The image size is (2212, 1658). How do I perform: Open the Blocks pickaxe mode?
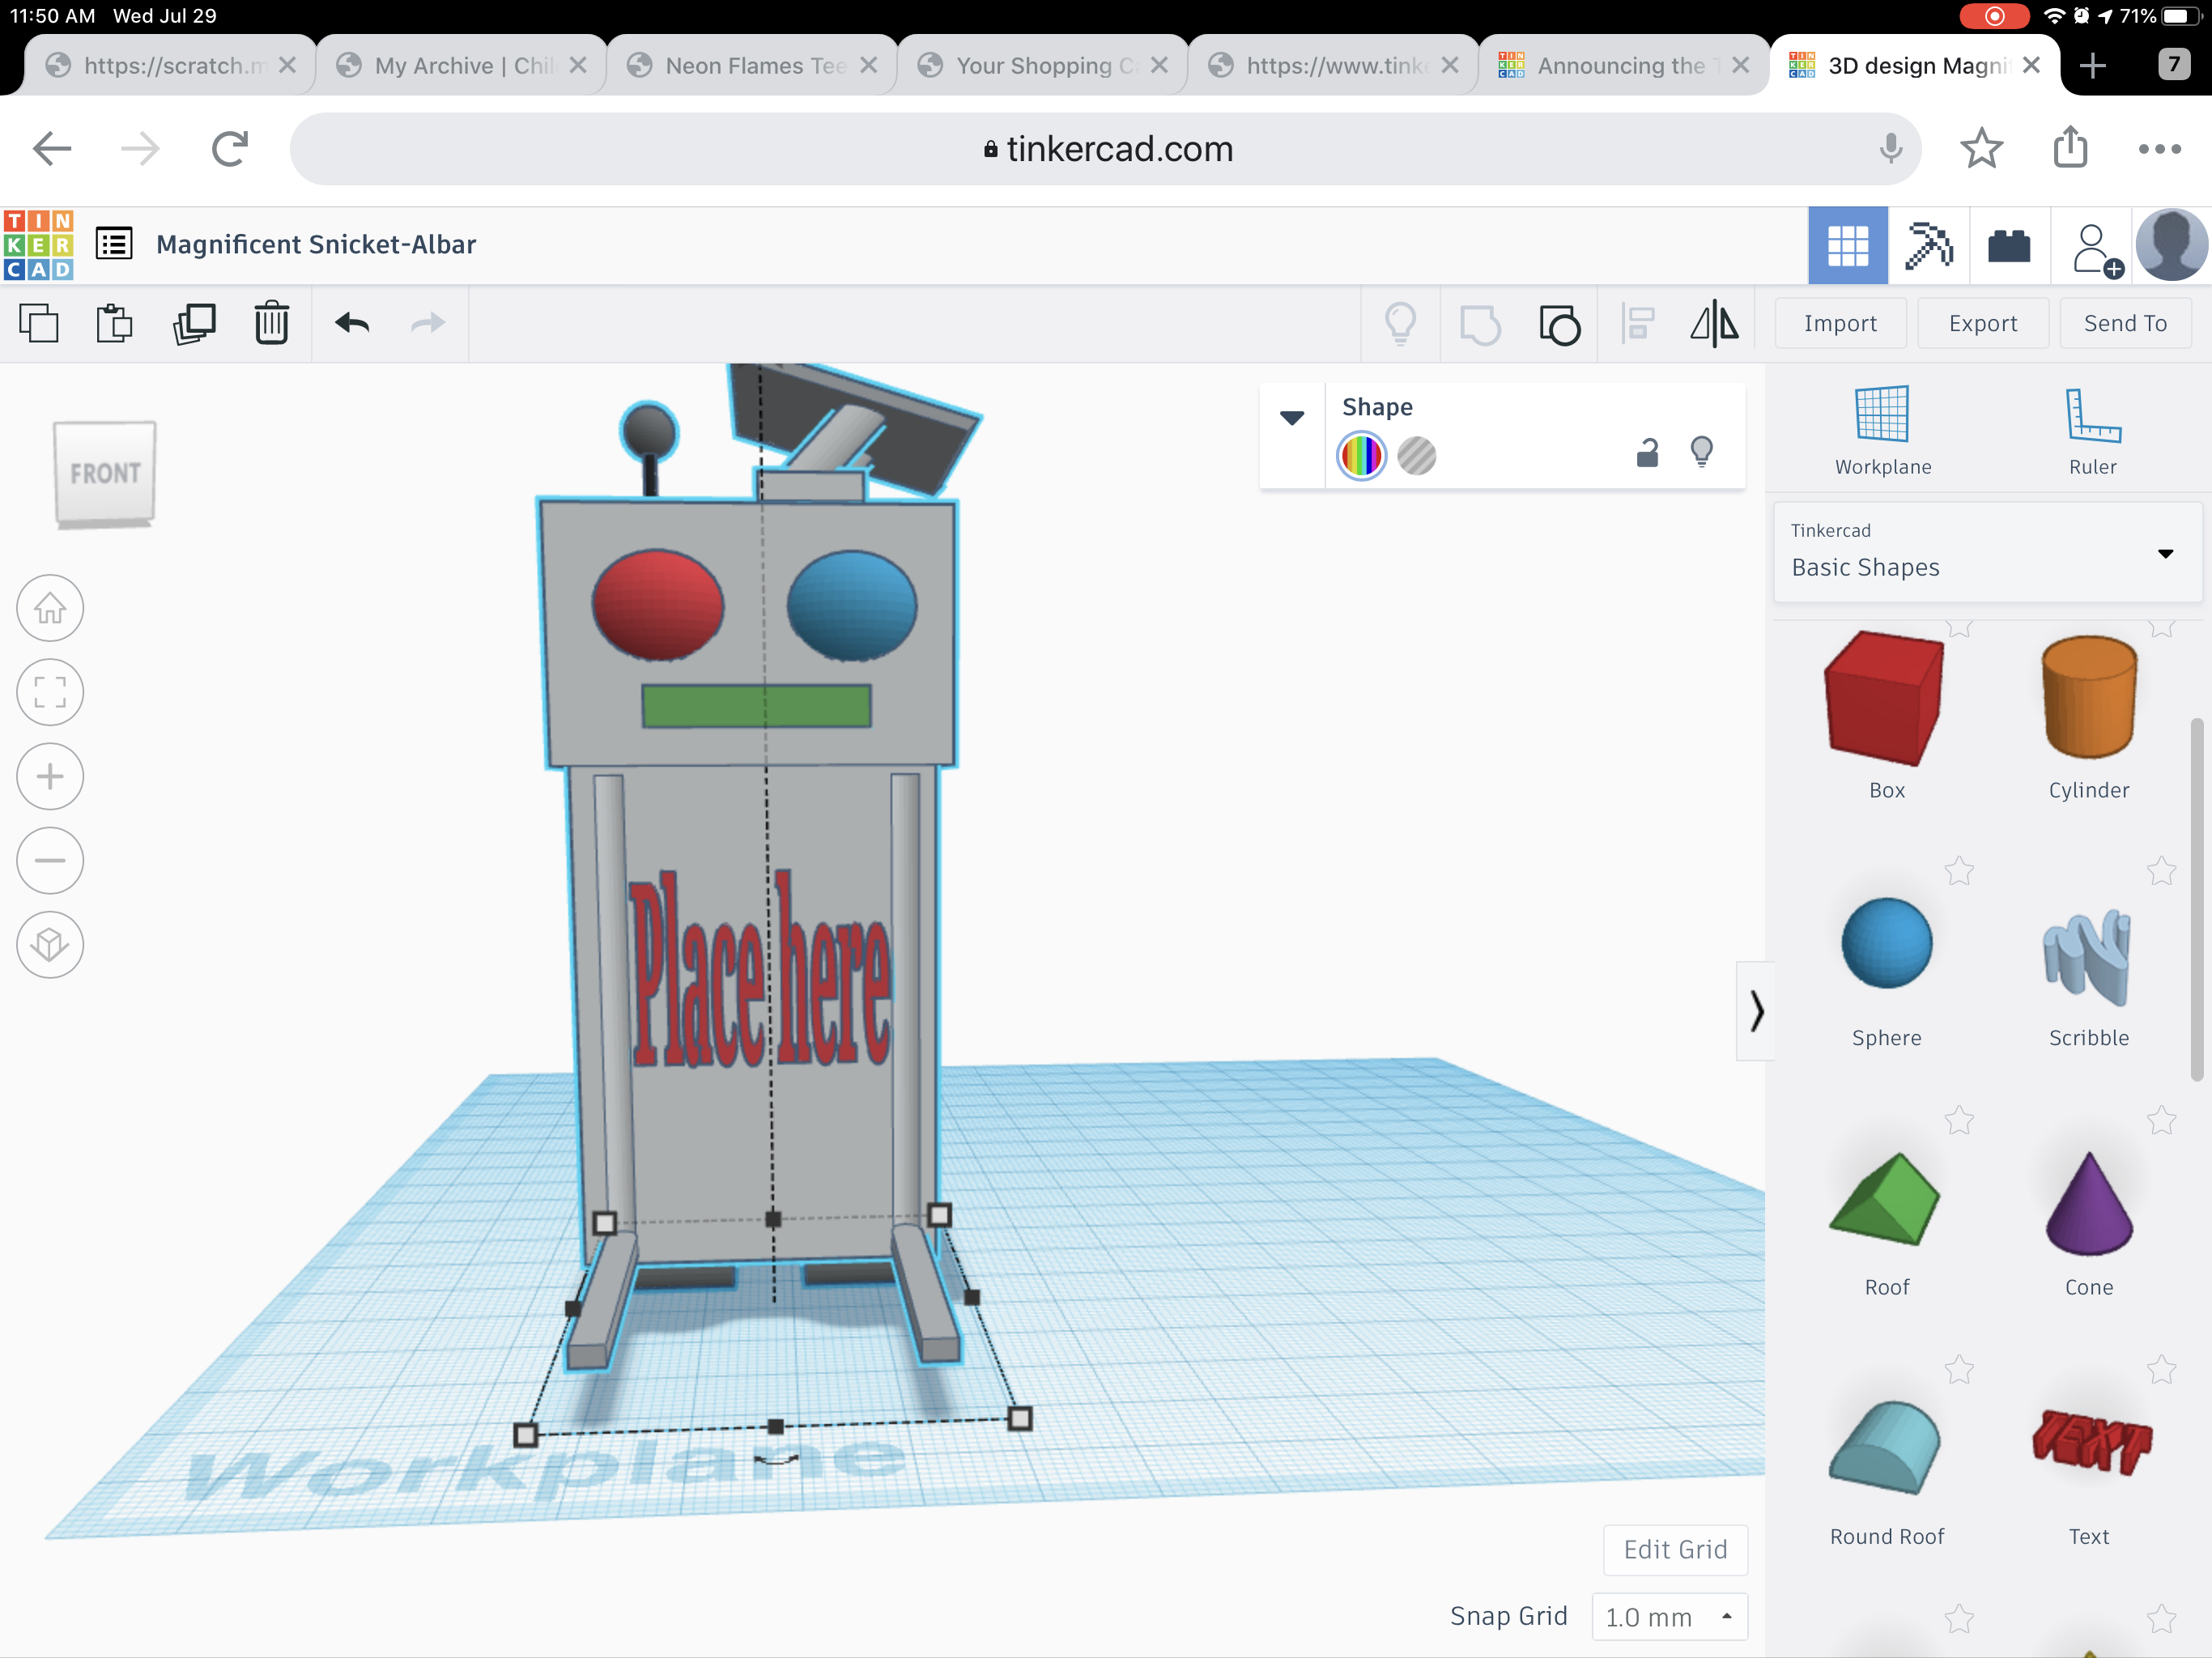pos(1929,246)
